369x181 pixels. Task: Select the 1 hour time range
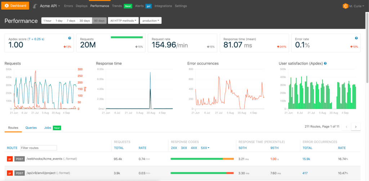[x=47, y=21]
